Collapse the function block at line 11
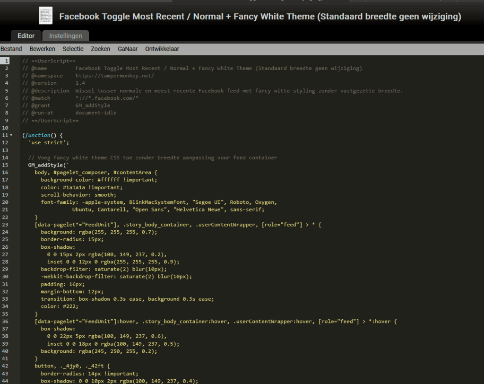The image size is (484, 384). [11, 135]
